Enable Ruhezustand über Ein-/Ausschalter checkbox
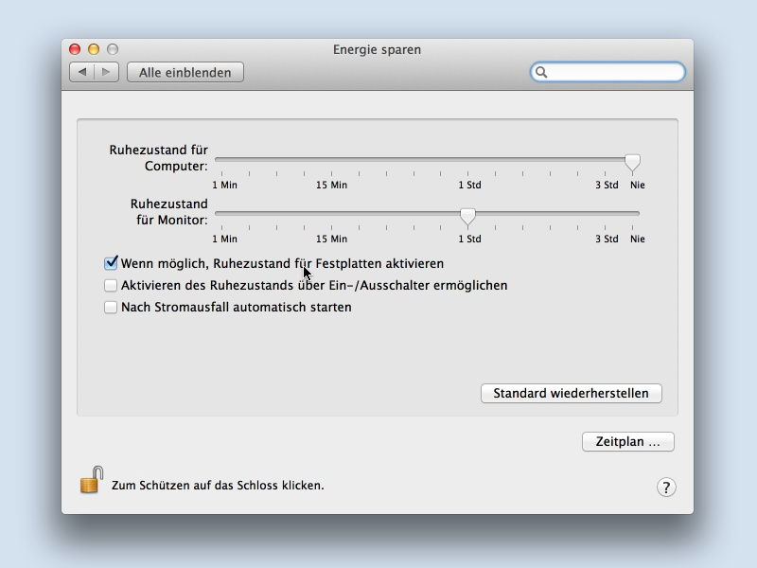The height and width of the screenshot is (568, 757). [x=111, y=286]
